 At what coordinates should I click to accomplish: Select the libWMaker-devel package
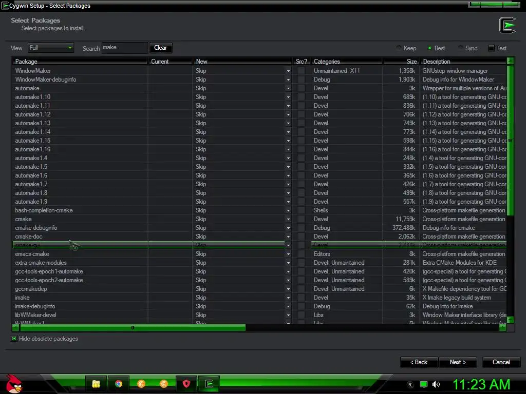pyautogui.click(x=35, y=315)
